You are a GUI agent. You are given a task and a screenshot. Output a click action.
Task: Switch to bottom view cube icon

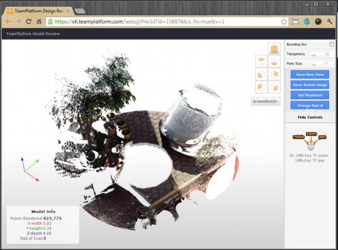point(274,61)
